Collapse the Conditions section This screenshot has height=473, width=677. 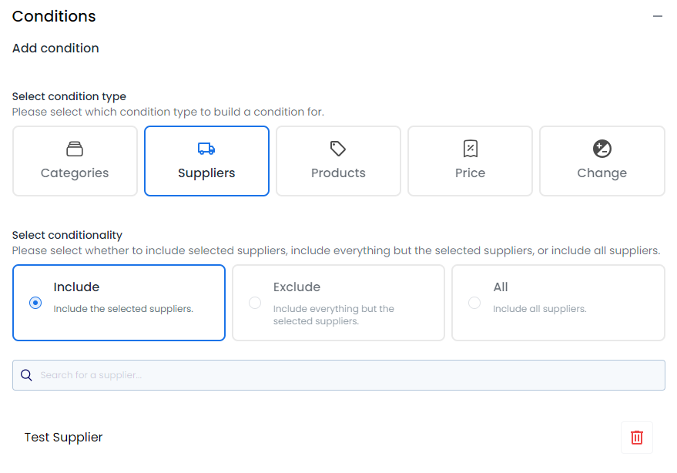point(658,16)
